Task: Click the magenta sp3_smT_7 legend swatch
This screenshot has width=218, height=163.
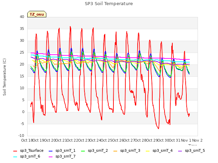Action: click(x=51, y=157)
